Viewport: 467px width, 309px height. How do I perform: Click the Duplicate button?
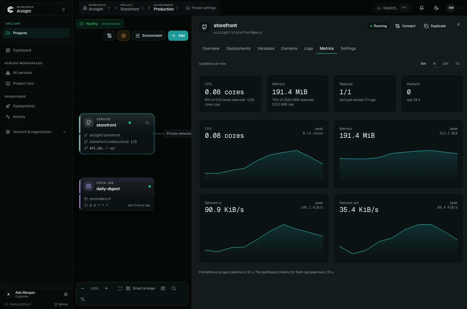click(x=435, y=26)
